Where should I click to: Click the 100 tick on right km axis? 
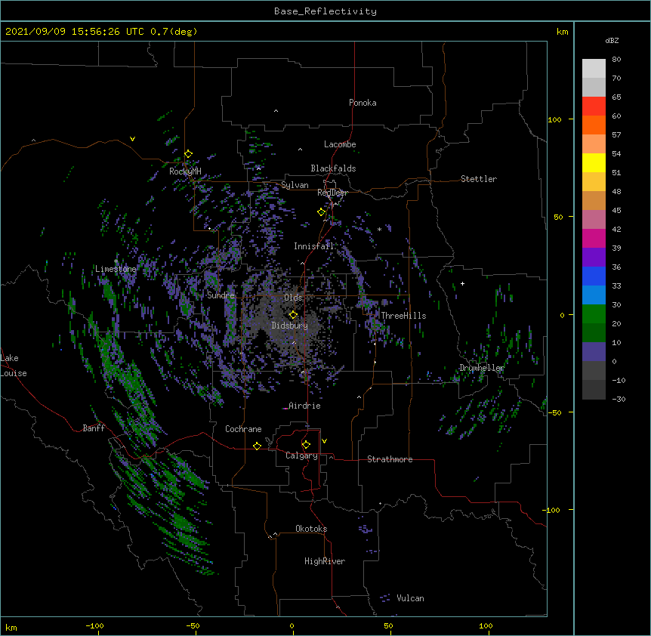[554, 119]
